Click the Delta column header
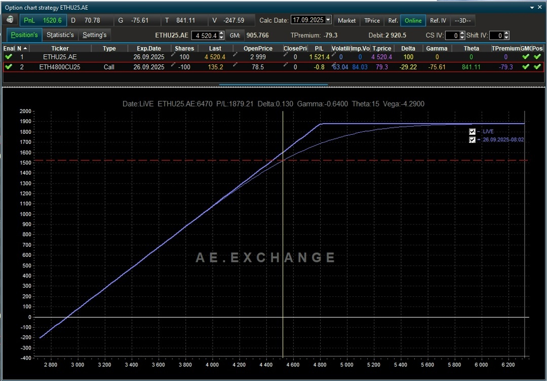This screenshot has height=381, width=547. (x=408, y=49)
